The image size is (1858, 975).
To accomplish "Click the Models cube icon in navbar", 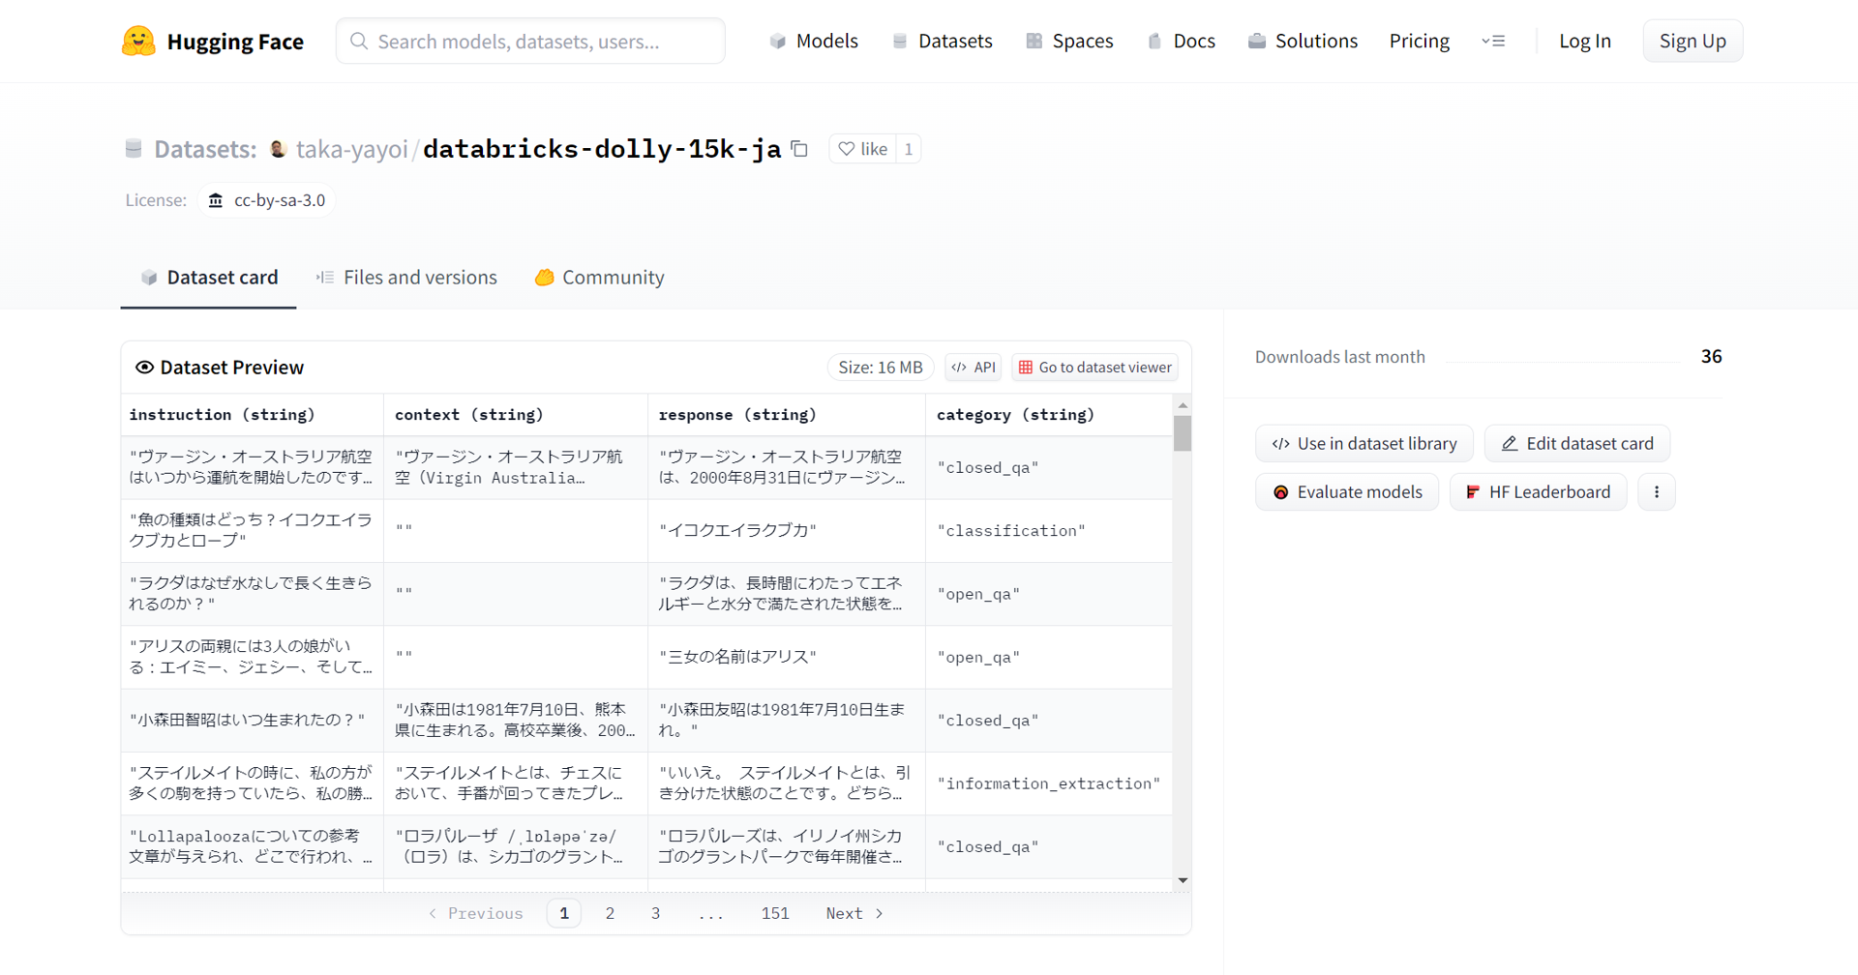I will 777,41.
